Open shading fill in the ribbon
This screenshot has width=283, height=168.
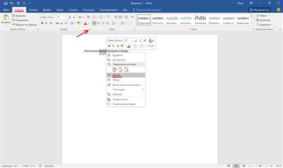tap(122, 23)
